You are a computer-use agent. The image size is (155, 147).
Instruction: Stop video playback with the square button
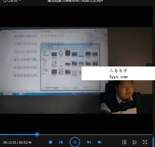(x=51, y=142)
